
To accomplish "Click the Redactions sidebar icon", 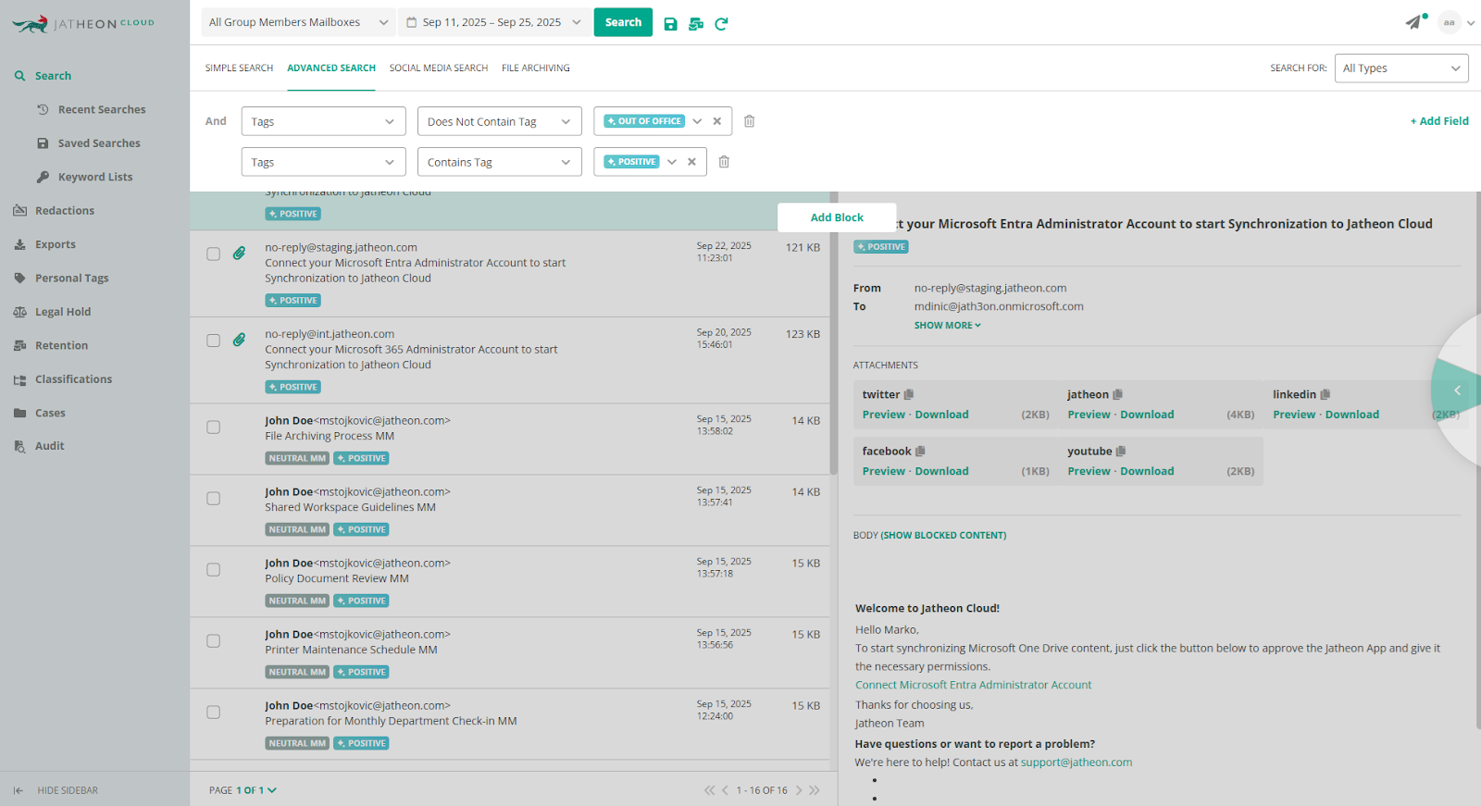I will click(19, 211).
